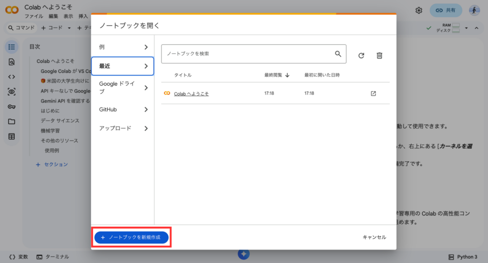Click the コマンド search button
Viewport: 488px width, 263px height.
pyautogui.click(x=21, y=28)
